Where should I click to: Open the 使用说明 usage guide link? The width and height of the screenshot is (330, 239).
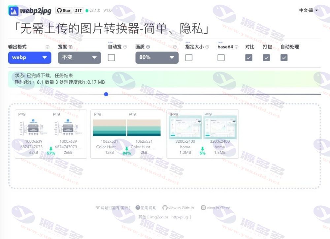(148, 208)
